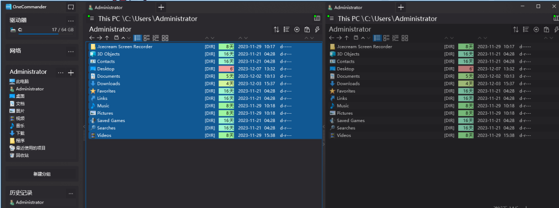Go forward in left pane navigation

pos(99,38)
